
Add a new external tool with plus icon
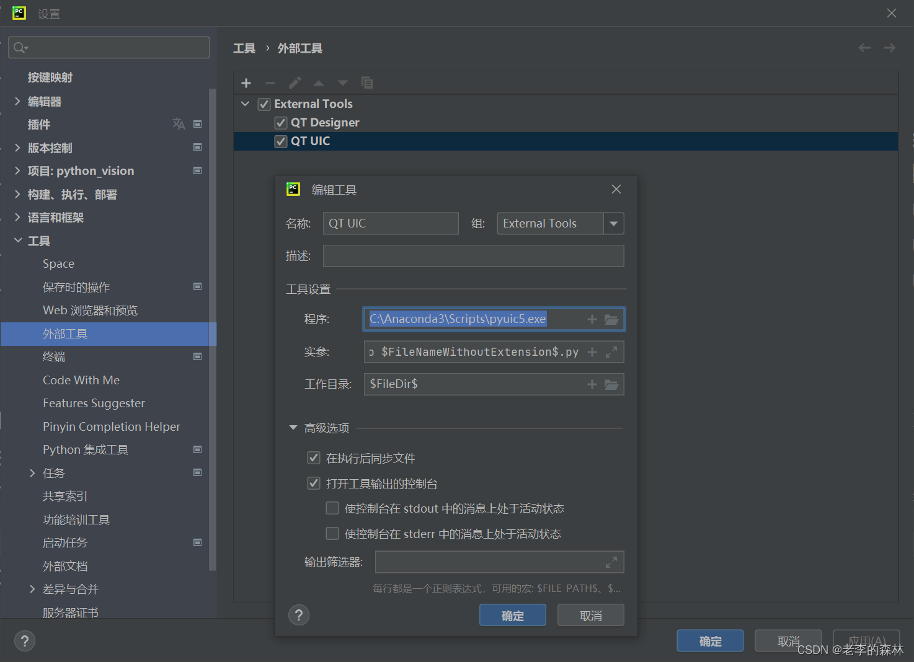pos(246,83)
